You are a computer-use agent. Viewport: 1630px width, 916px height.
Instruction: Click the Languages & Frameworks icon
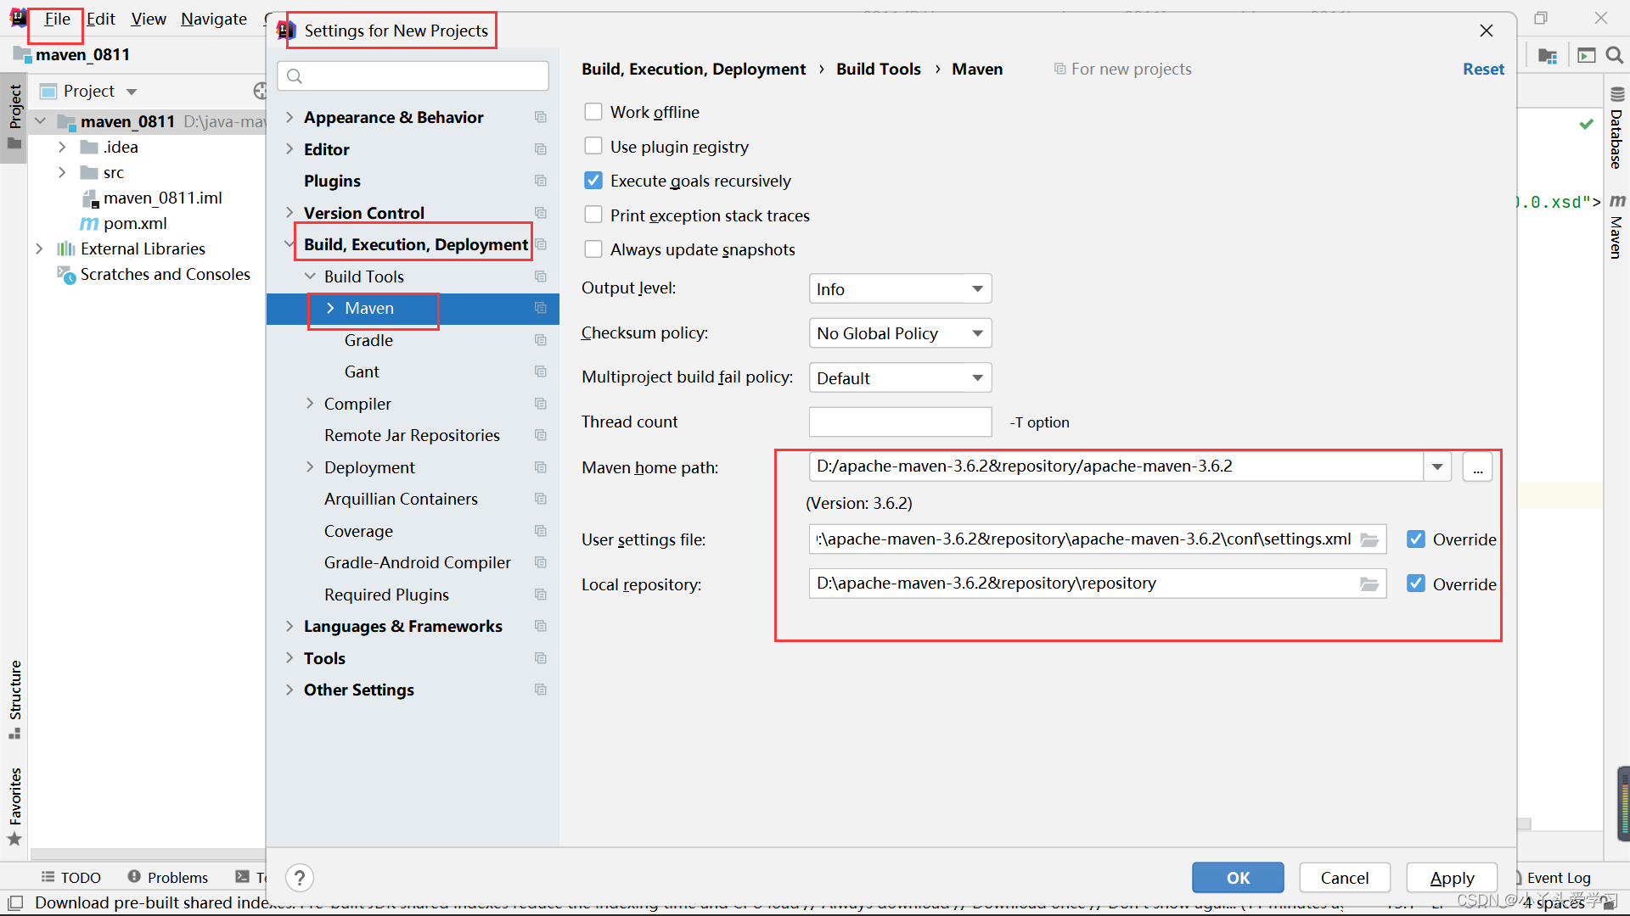click(541, 626)
